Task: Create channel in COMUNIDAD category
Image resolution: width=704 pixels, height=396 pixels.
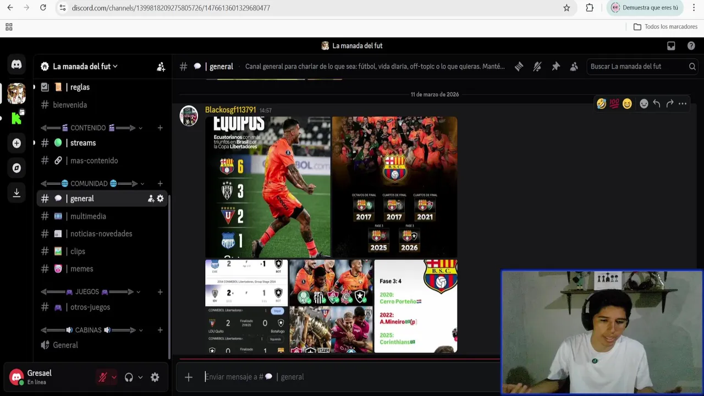Action: (x=160, y=184)
